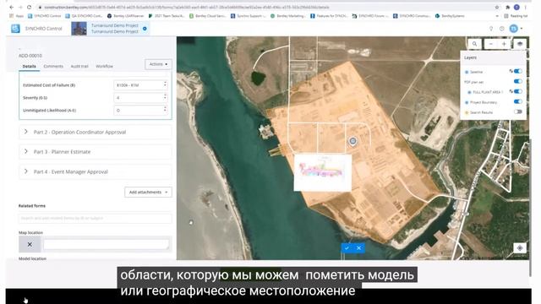Screen dimensions: 541x304
Task: Open the SYNCHRO Forum bookmark
Action: coord(370,16)
